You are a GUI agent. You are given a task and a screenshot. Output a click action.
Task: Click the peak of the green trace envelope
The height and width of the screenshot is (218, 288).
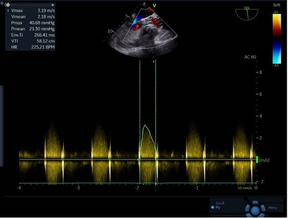click(x=145, y=125)
